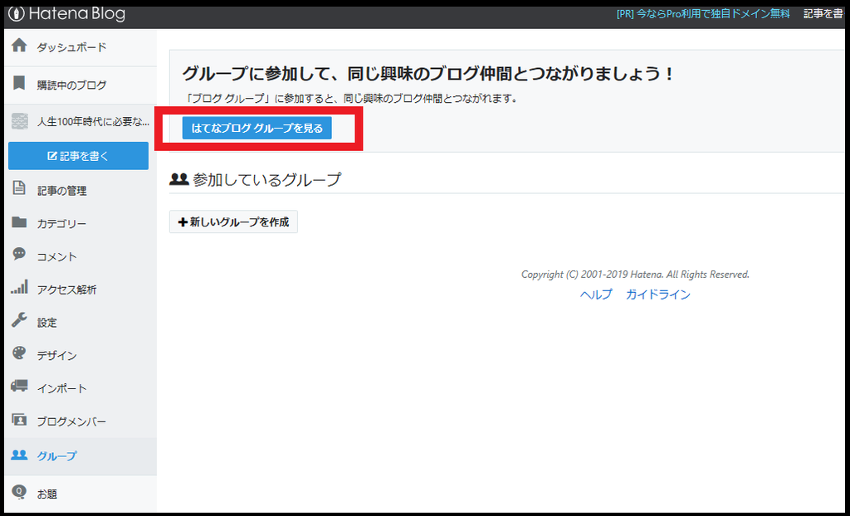Click the people icon beside グループ in sidebar
The image size is (850, 516).
(20, 455)
